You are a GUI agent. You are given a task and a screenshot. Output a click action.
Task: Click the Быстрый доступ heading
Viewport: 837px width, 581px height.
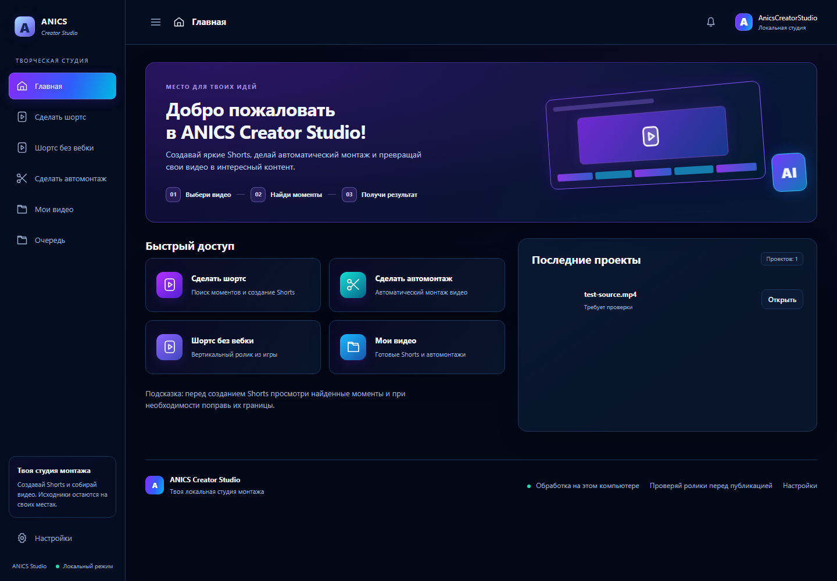tap(190, 246)
